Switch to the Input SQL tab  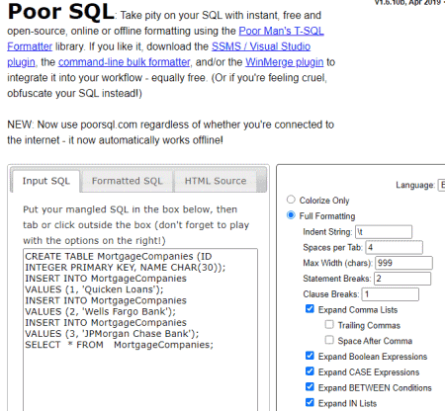point(45,181)
